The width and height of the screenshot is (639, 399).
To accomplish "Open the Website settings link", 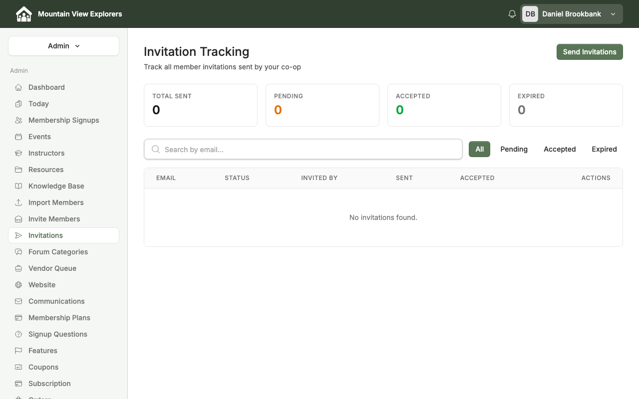I will point(63,285).
